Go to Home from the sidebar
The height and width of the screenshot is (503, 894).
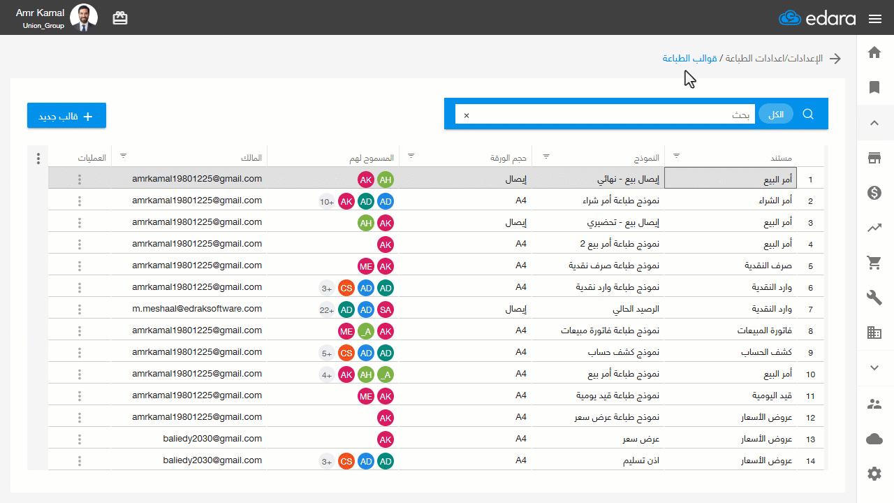point(874,52)
